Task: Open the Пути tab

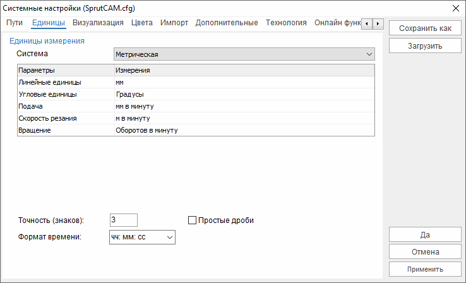Action: click(15, 23)
